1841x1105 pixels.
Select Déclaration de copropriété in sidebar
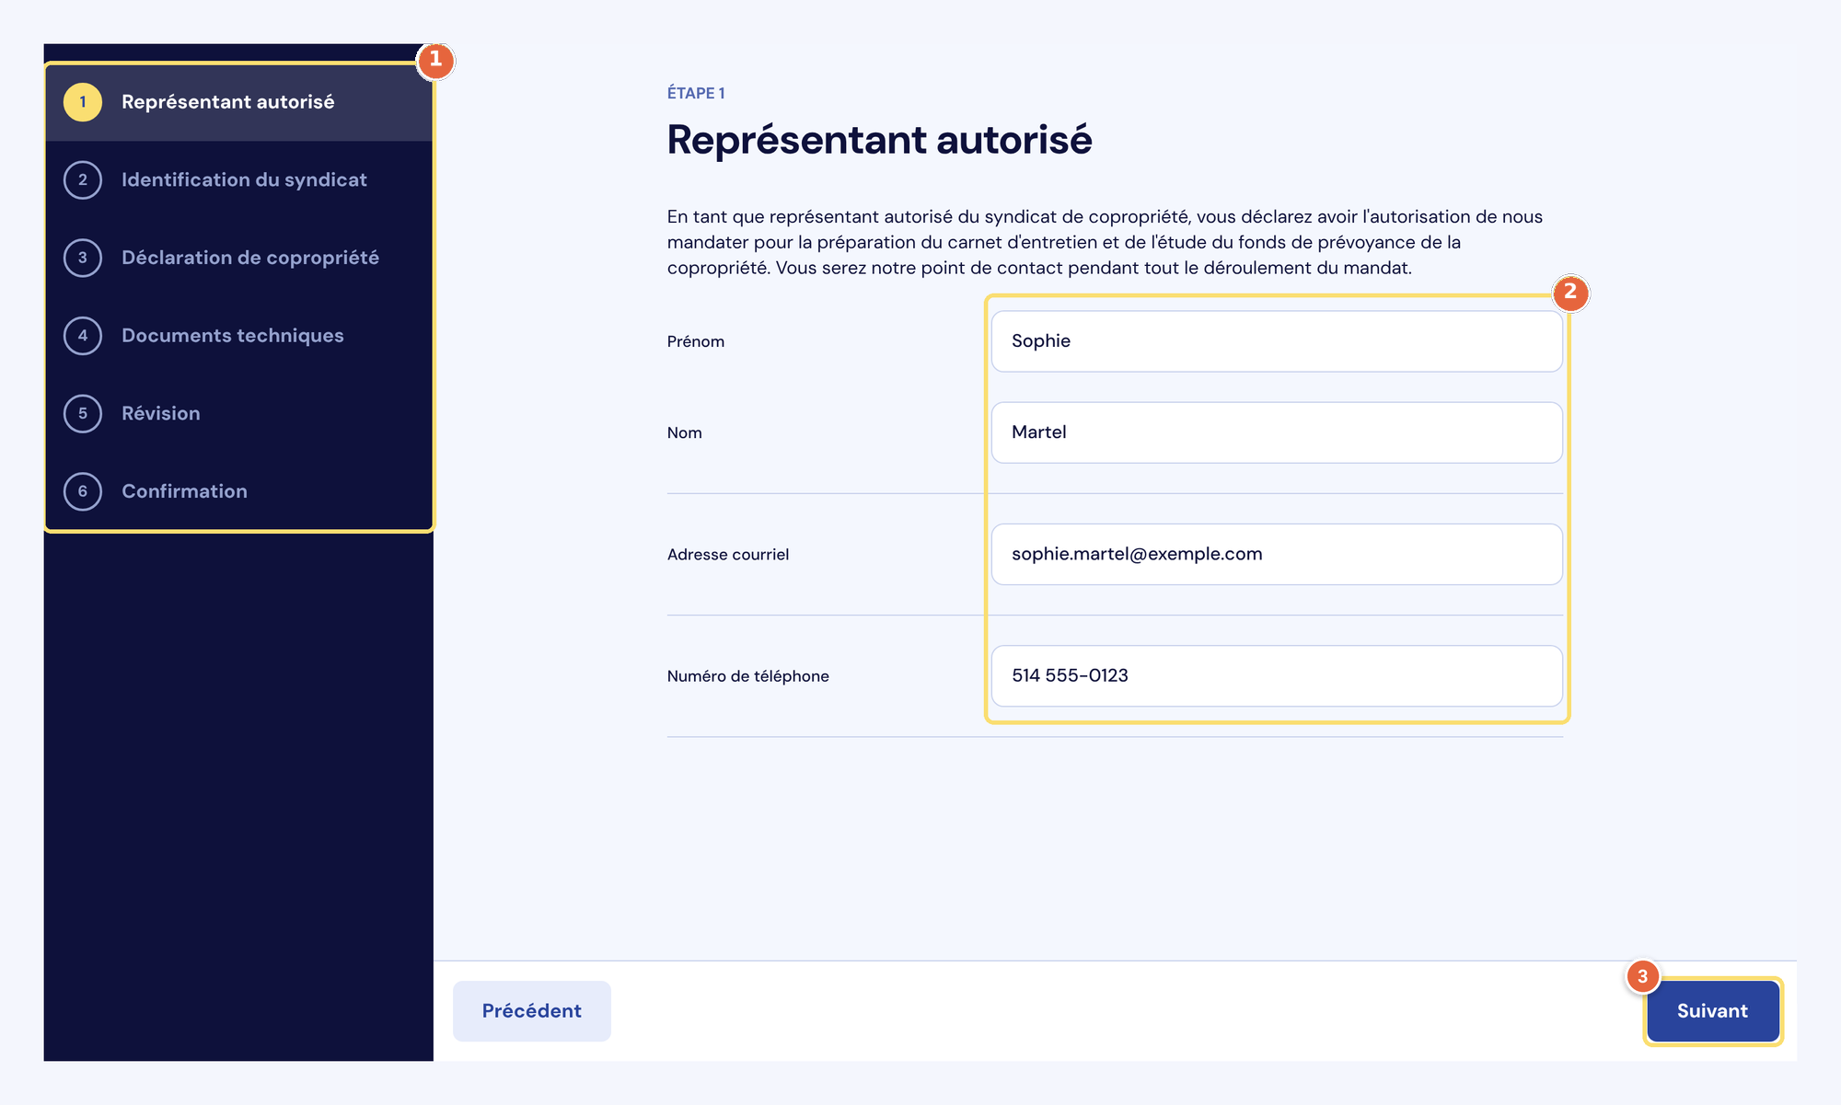click(x=250, y=258)
